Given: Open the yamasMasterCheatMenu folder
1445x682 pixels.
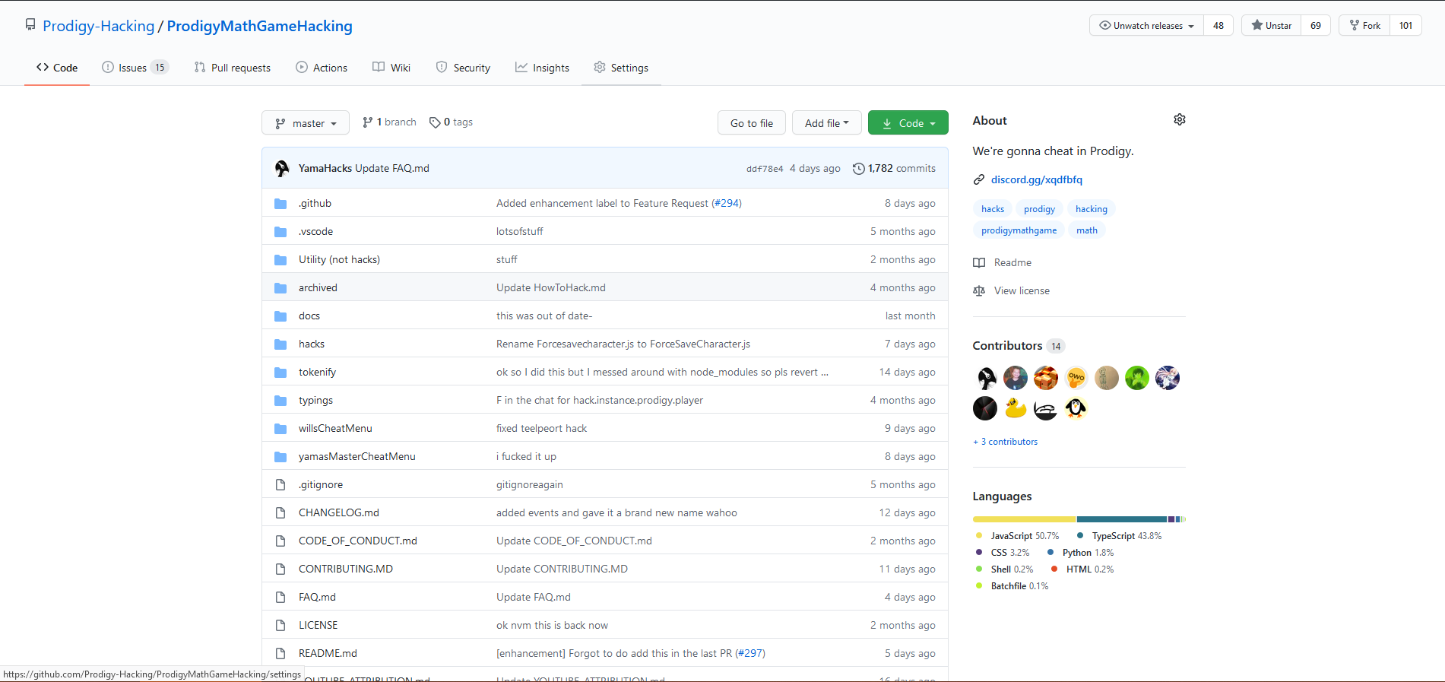Looking at the screenshot, I should [x=356, y=456].
